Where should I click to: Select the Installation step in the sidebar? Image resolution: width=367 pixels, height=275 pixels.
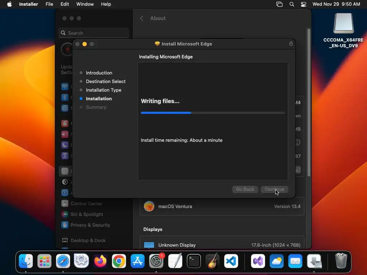99,99
